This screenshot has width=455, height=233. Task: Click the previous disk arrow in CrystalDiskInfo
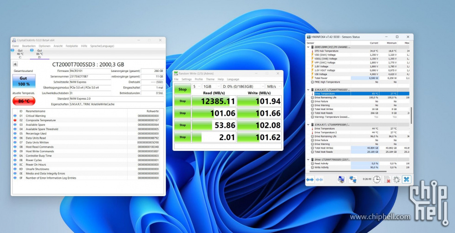coord(15,64)
